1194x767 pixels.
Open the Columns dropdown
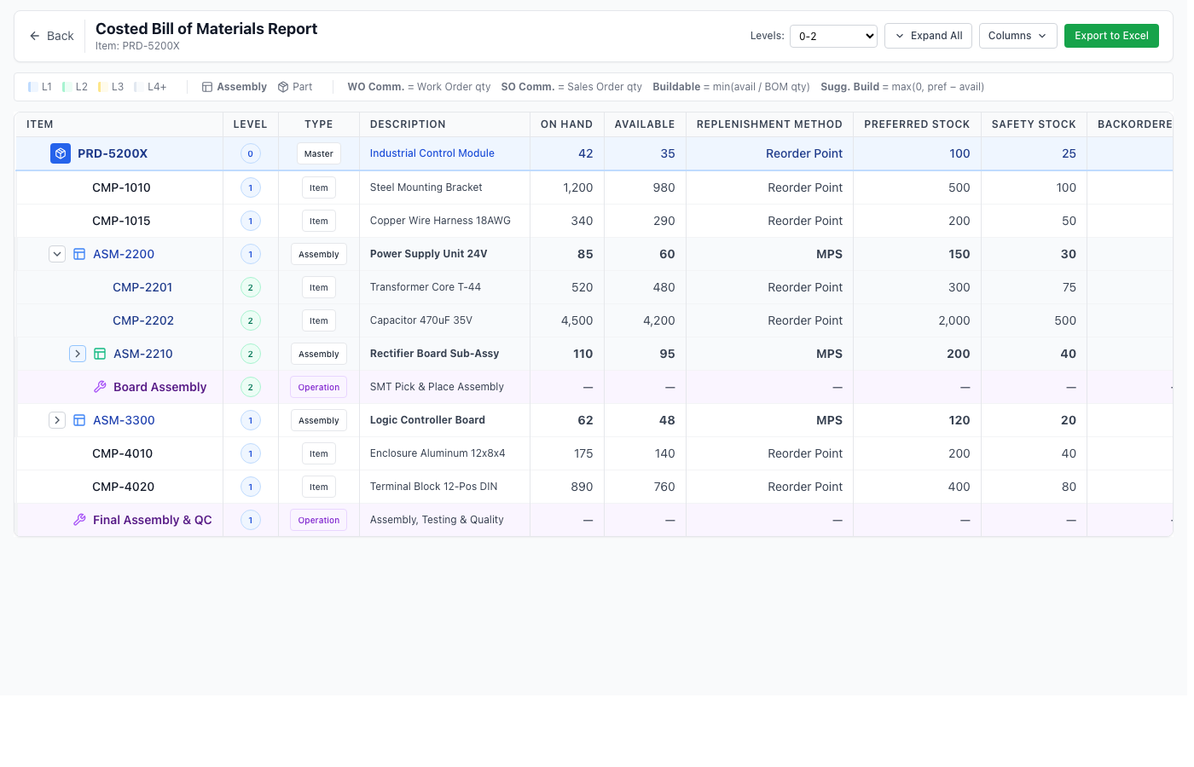pos(1017,36)
